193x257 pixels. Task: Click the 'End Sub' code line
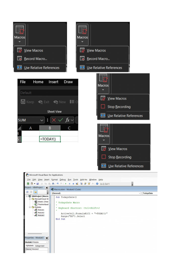(x=60, y=219)
